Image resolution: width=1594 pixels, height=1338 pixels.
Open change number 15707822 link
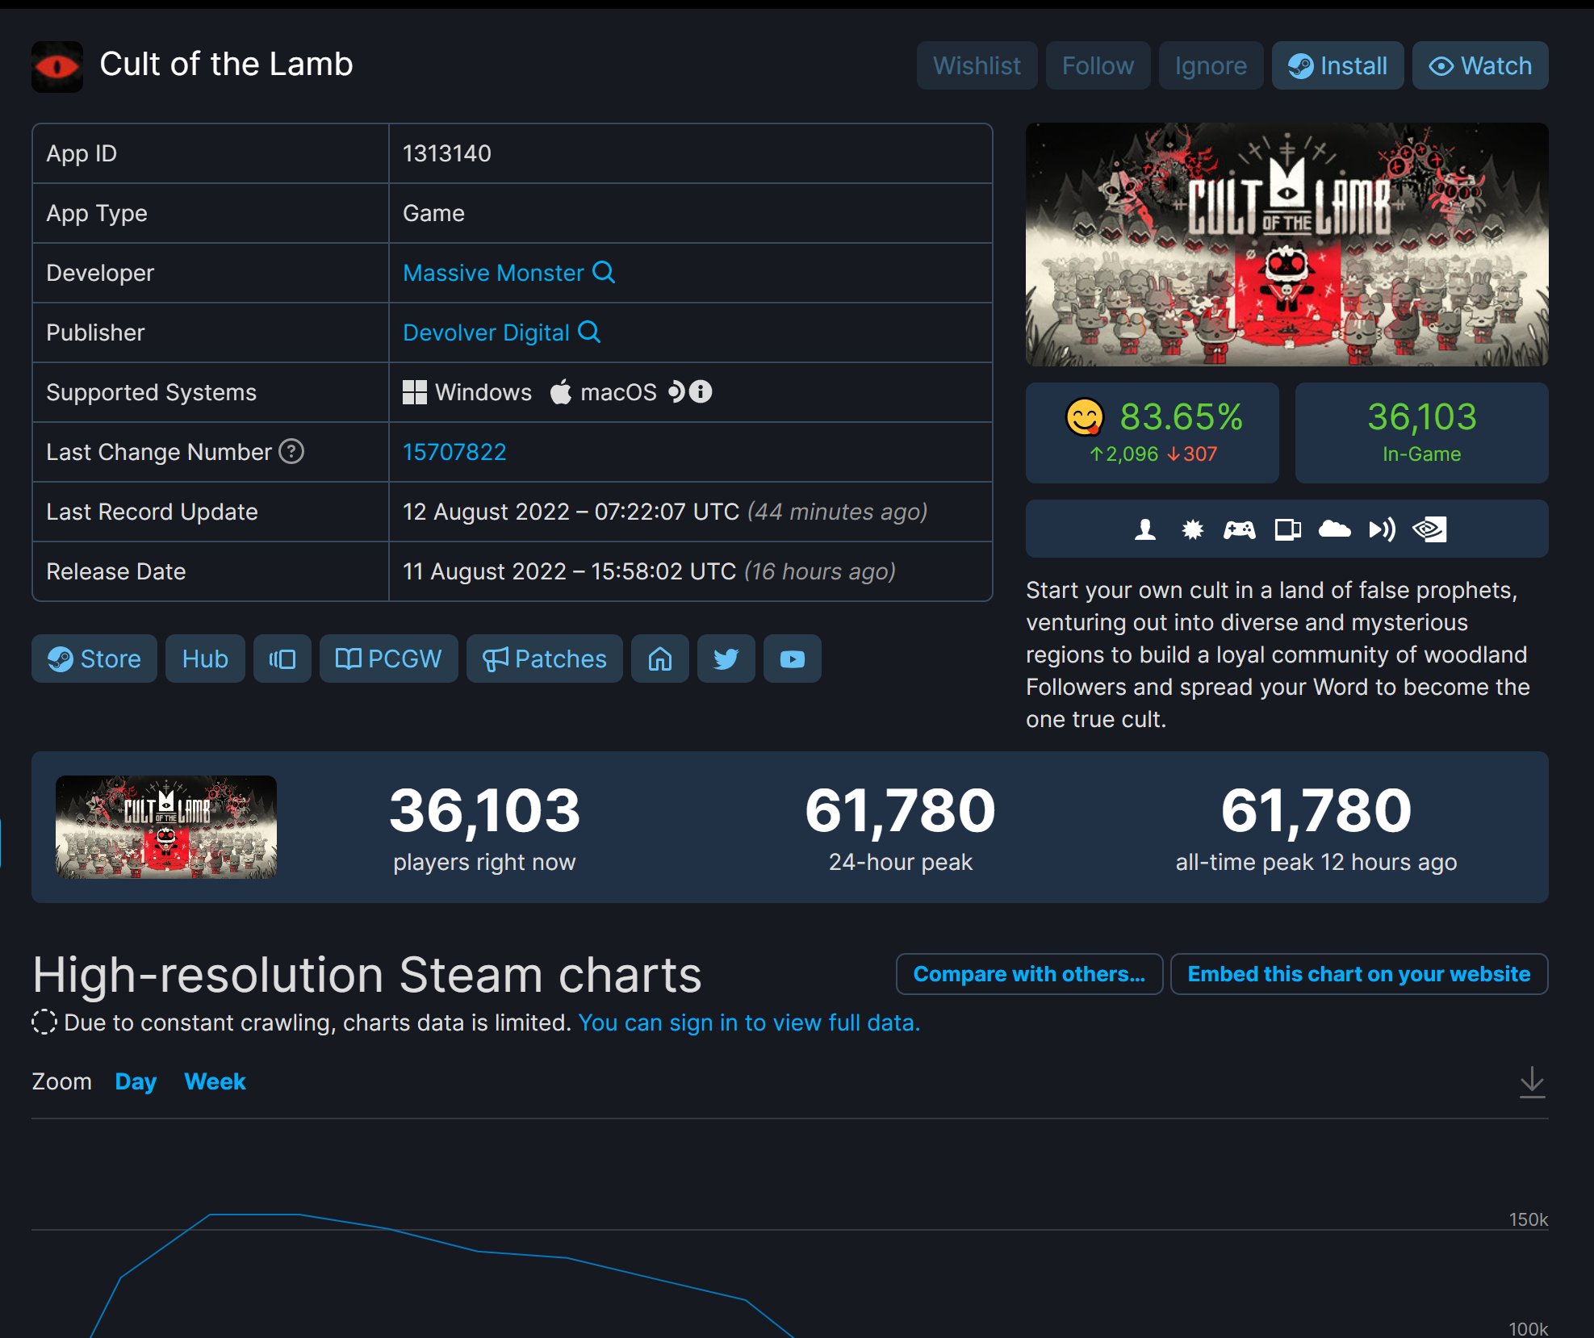(x=454, y=451)
